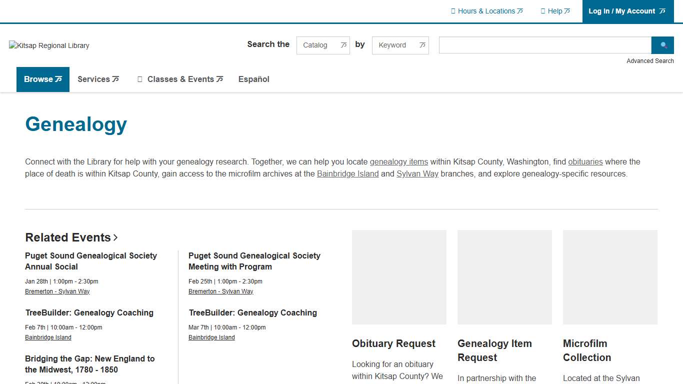
Task: Click the Microfilm Collection thumbnail image
Action: 610,277
